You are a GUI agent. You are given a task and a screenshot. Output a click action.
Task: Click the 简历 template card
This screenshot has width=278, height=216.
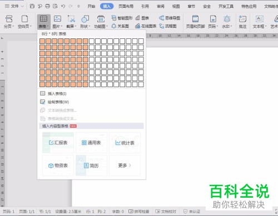click(x=91, y=165)
